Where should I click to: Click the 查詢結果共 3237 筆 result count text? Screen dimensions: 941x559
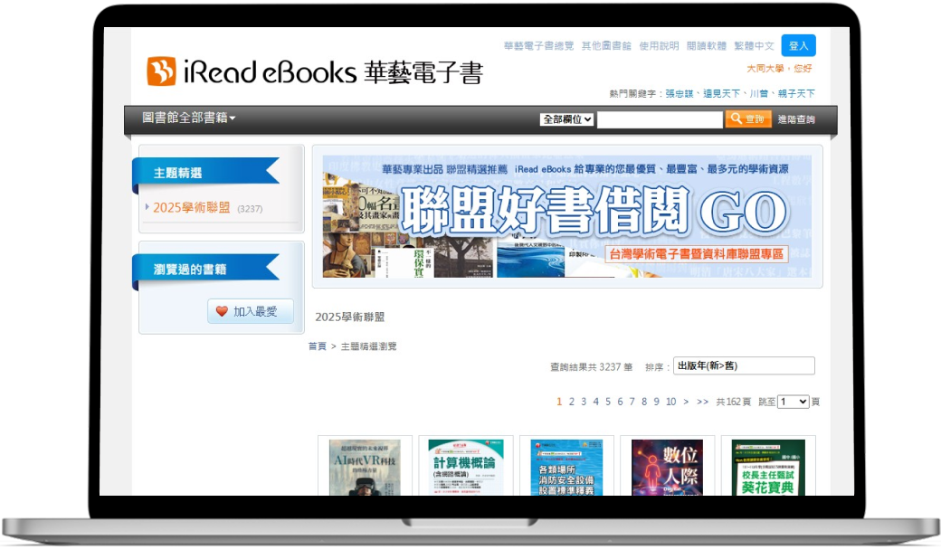[591, 366]
